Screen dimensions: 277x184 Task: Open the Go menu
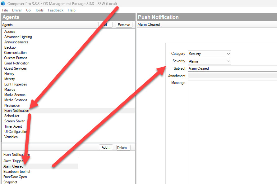tap(29, 10)
